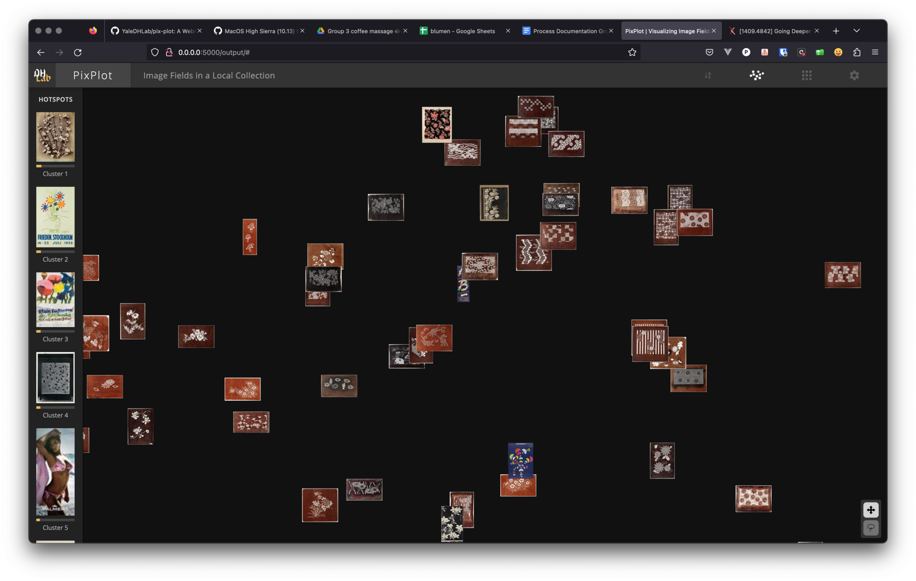916x581 pixels.
Task: Open a new browser tab
Action: coord(836,31)
